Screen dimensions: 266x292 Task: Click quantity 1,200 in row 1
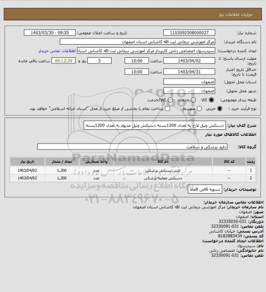point(62,170)
